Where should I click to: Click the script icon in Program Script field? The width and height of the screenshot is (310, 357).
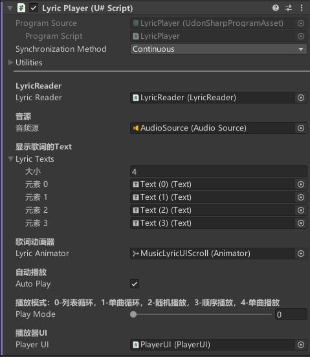click(x=136, y=36)
